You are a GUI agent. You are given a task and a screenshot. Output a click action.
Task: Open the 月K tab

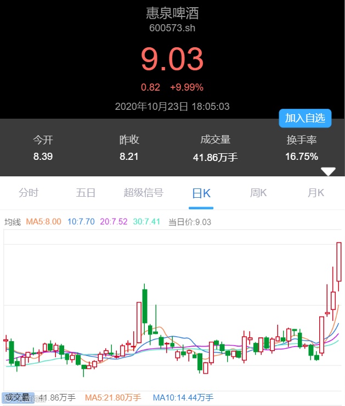[316, 193]
